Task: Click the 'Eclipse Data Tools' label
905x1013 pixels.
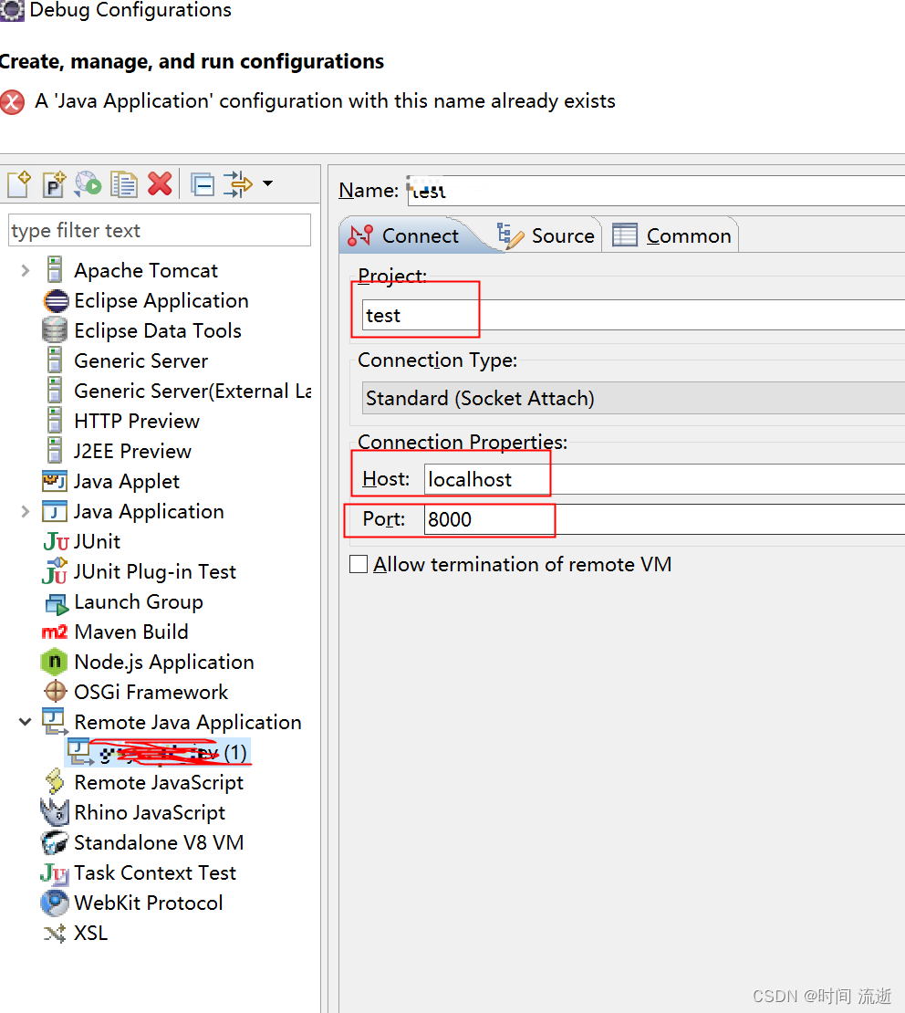Action: pyautogui.click(x=158, y=330)
